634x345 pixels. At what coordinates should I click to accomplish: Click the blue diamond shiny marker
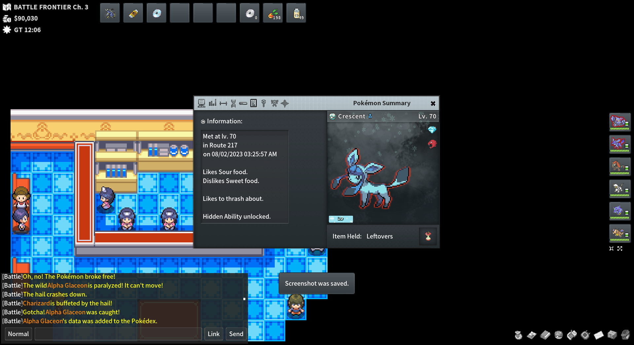pos(432,130)
